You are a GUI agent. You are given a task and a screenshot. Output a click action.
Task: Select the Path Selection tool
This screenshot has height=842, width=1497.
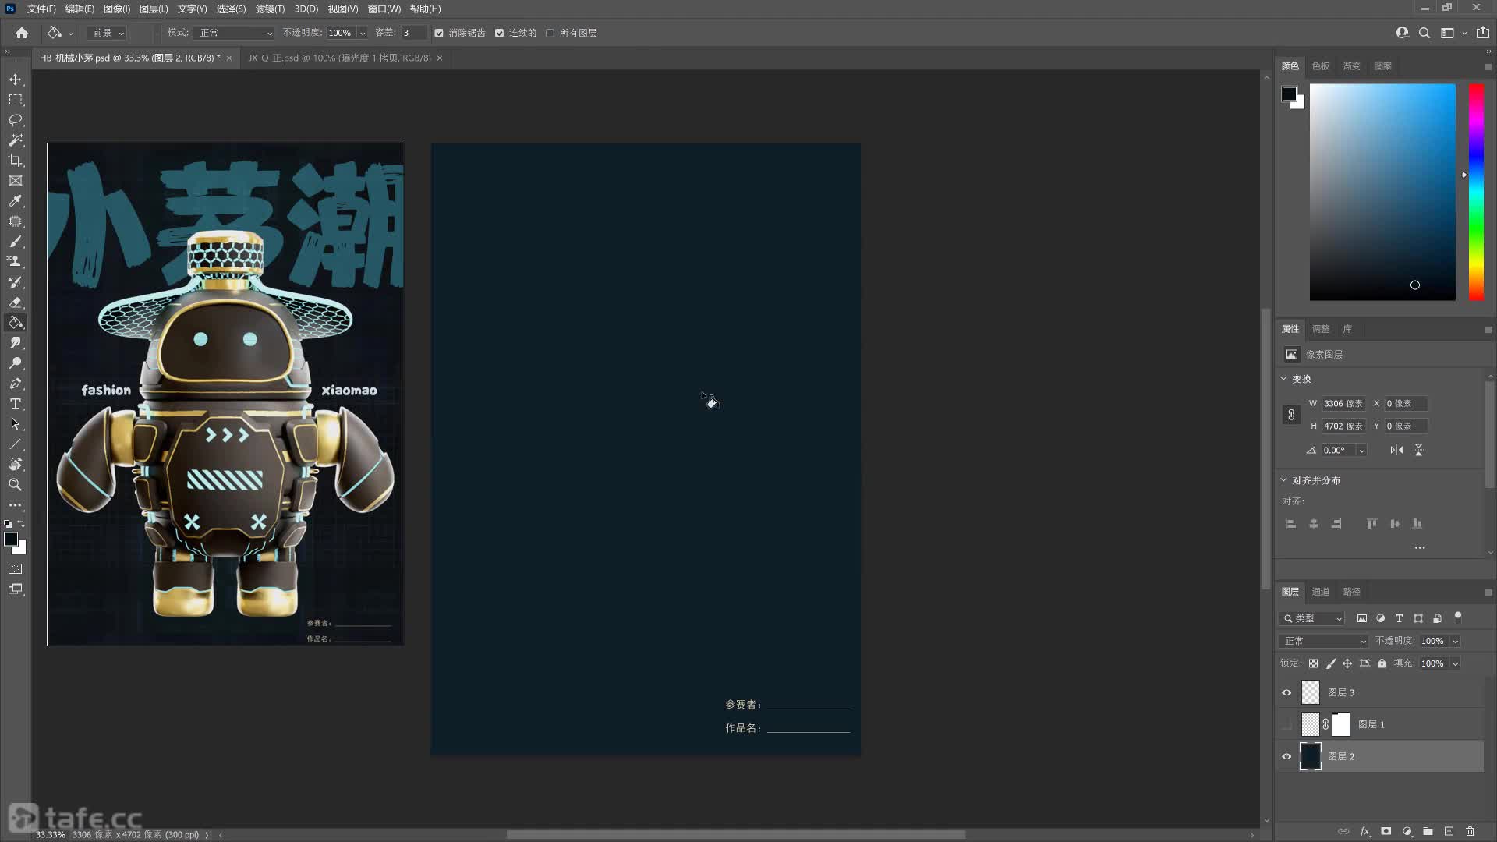(x=16, y=424)
